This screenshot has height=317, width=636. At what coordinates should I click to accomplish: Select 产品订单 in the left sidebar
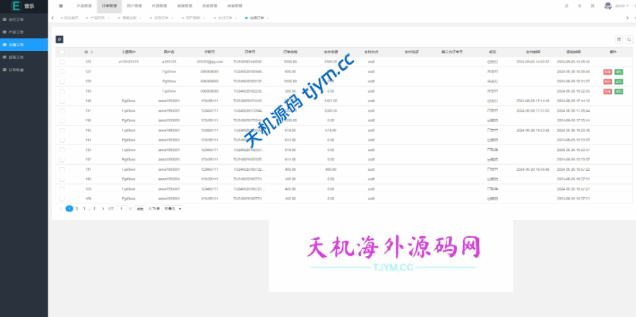17,32
